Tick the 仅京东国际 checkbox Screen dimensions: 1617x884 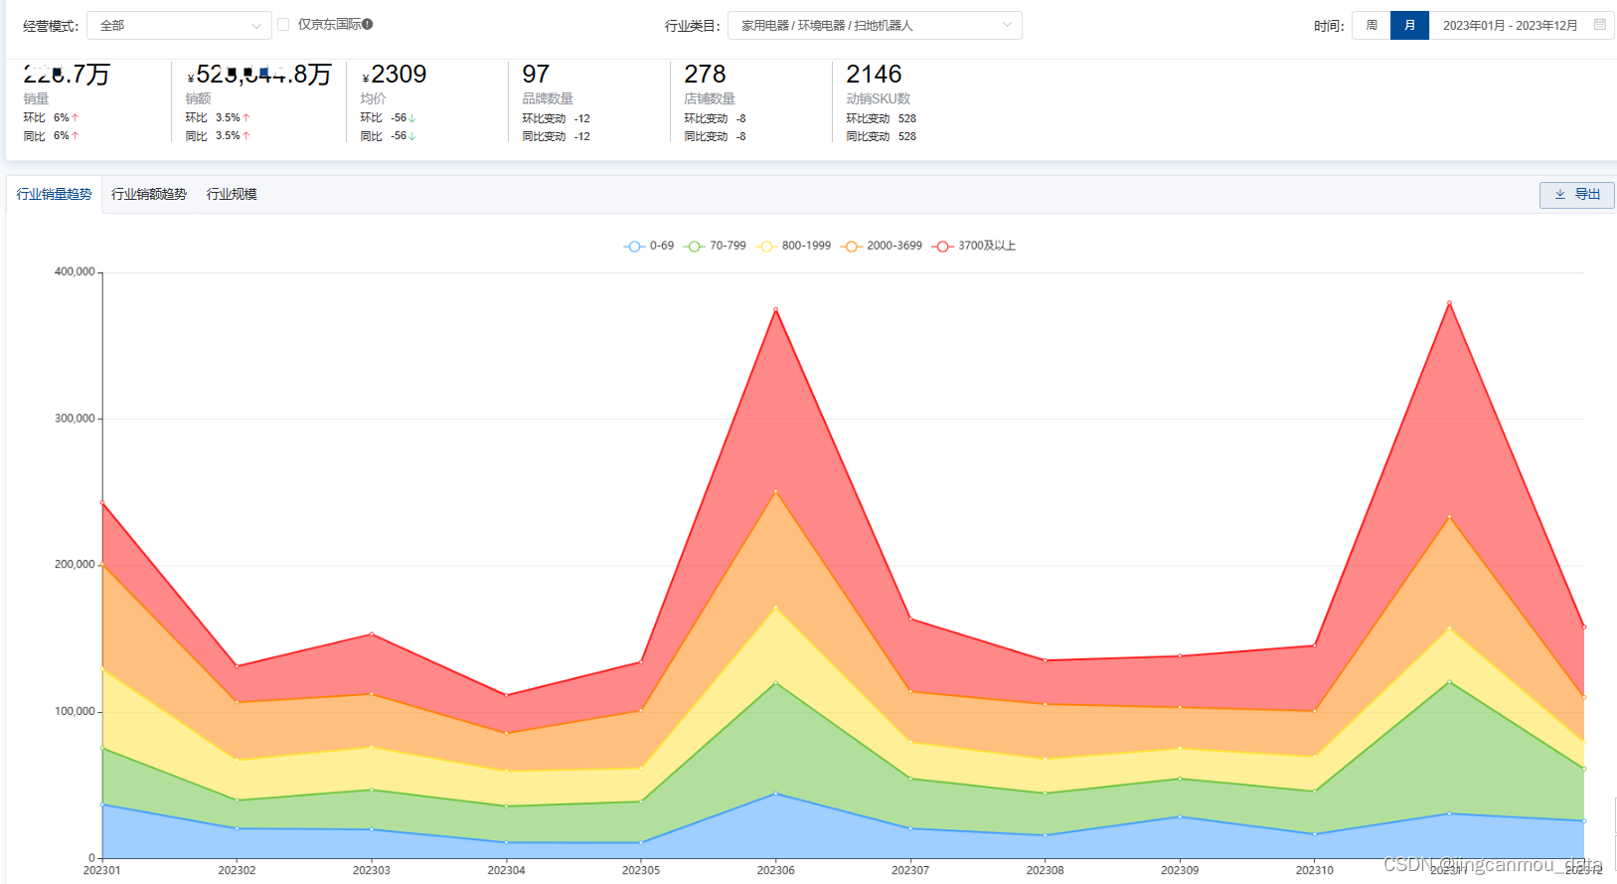click(x=283, y=24)
